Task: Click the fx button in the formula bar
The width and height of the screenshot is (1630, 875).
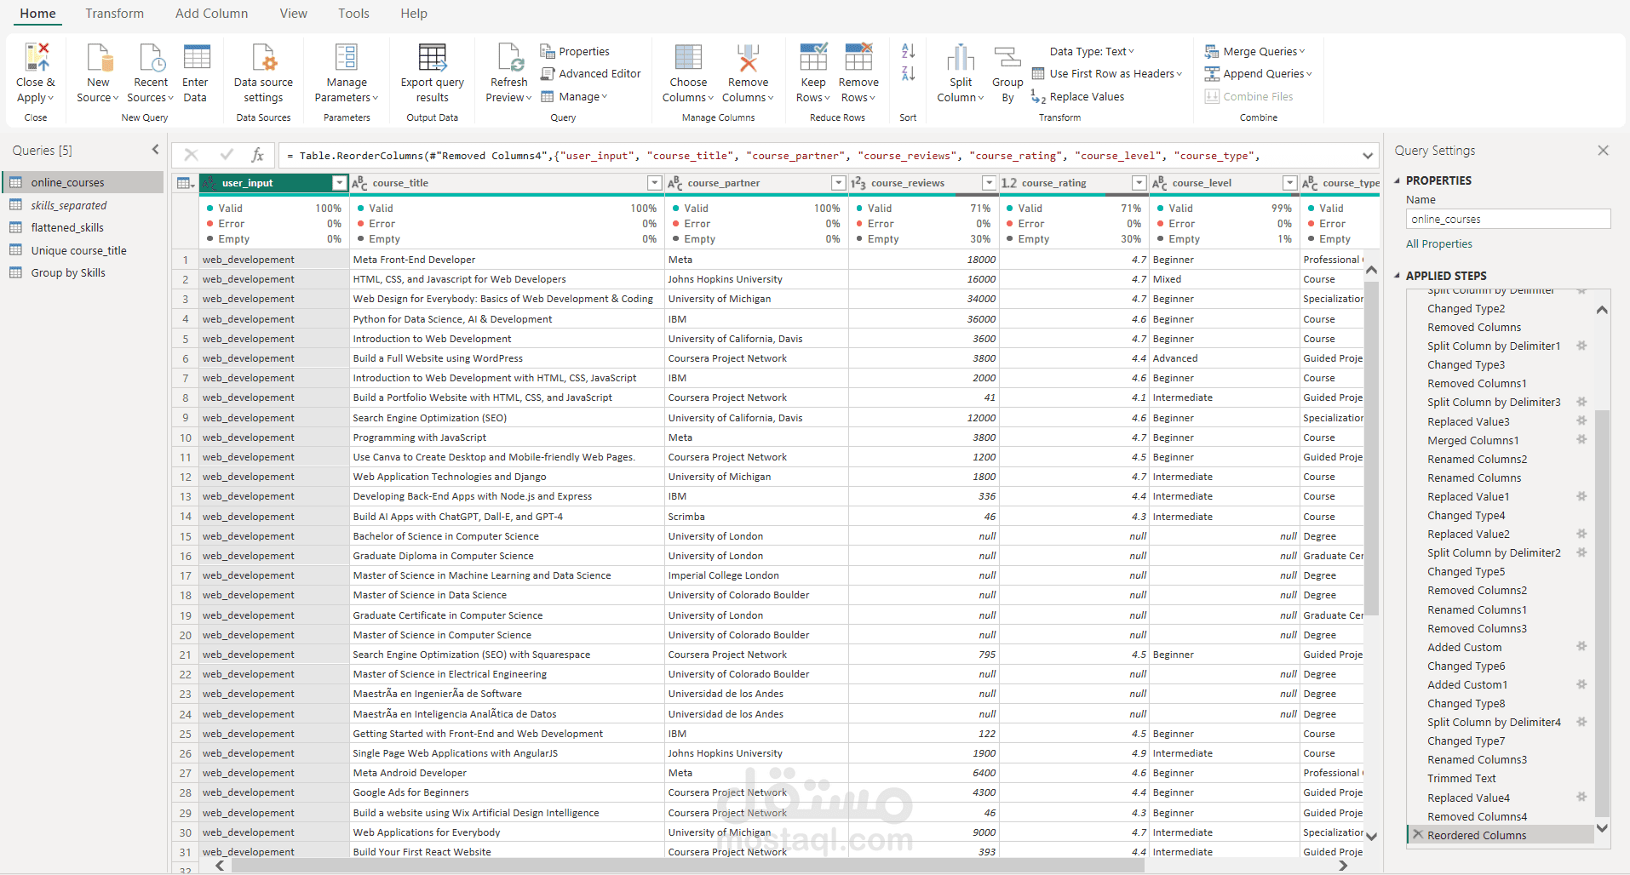Action: (x=257, y=155)
